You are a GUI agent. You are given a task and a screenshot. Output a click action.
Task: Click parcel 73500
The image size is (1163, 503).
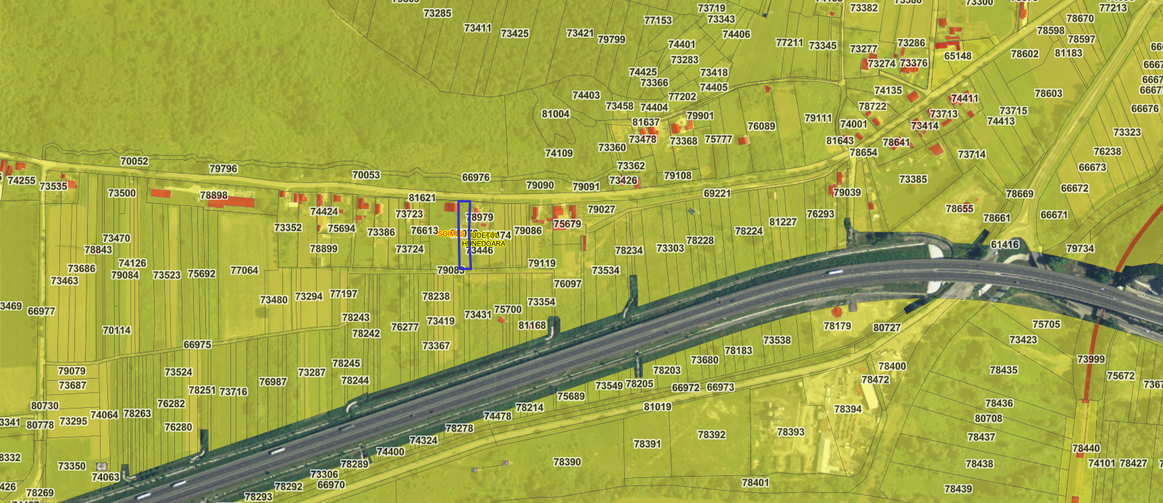(x=122, y=193)
